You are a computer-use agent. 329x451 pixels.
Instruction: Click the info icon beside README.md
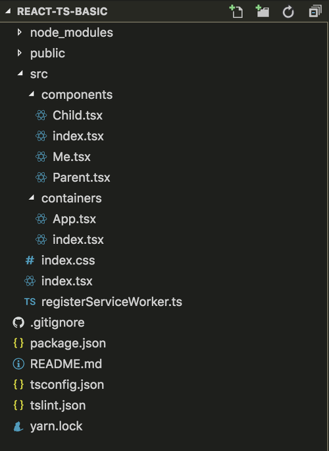point(18,364)
